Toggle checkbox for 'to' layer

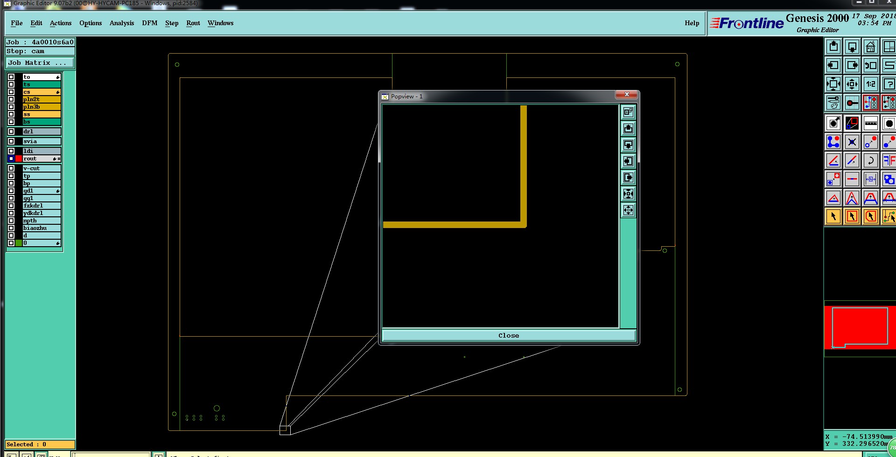click(x=11, y=77)
